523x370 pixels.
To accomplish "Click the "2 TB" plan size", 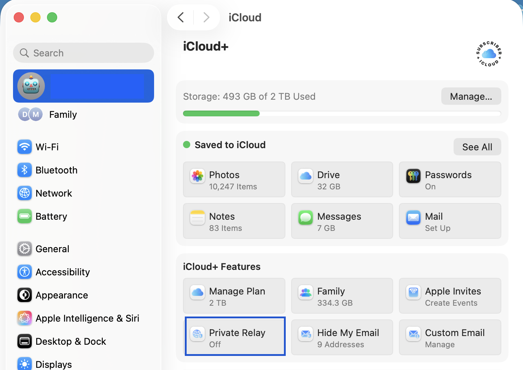I will coord(218,303).
